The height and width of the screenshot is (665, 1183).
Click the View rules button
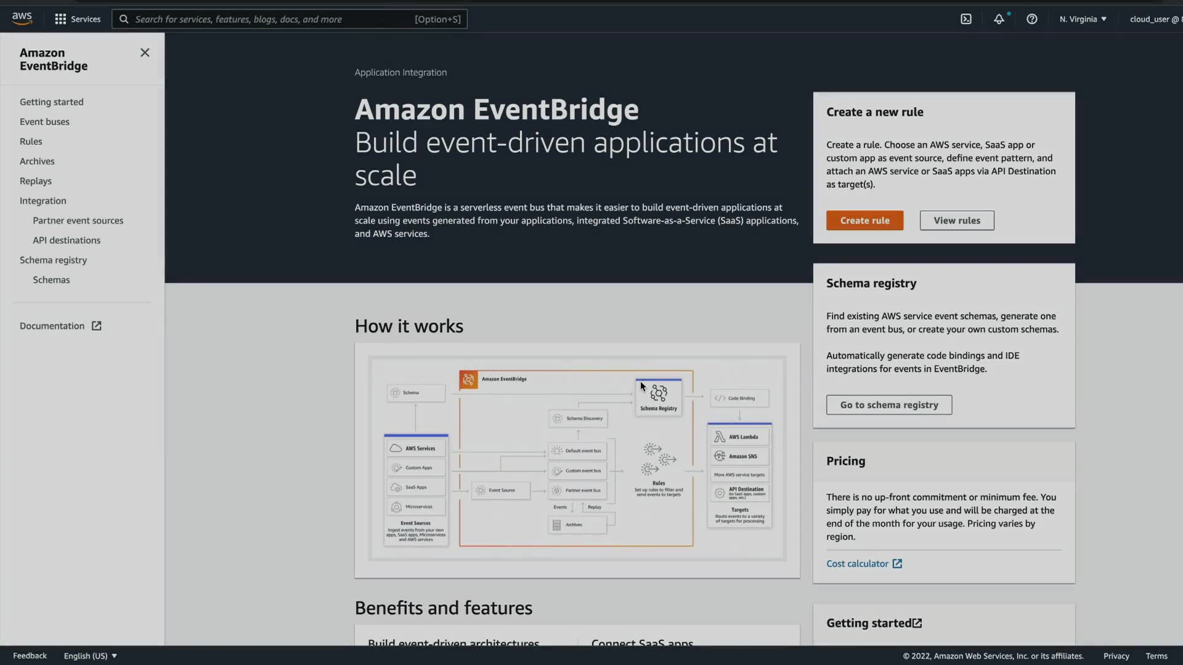coord(956,220)
